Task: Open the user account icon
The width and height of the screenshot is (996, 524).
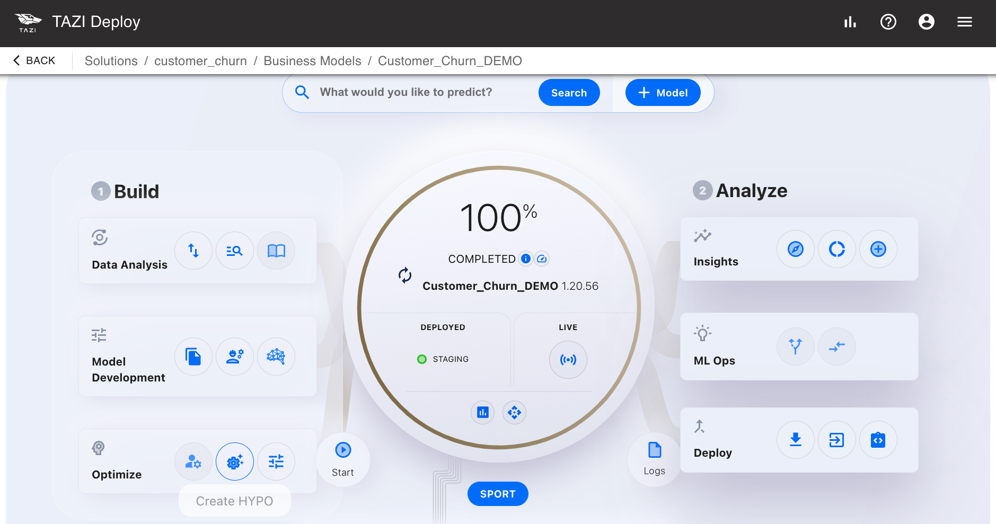Action: click(x=927, y=22)
